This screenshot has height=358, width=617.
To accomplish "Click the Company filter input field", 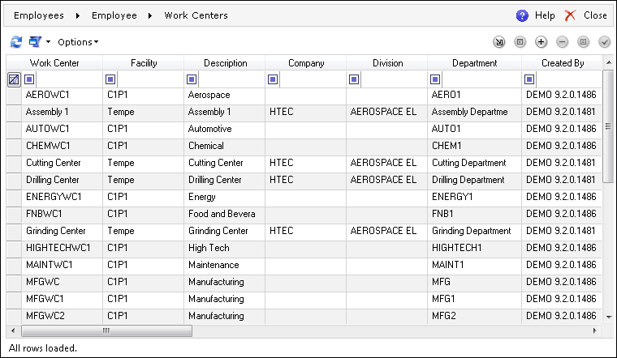I will pyautogui.click(x=313, y=79).
